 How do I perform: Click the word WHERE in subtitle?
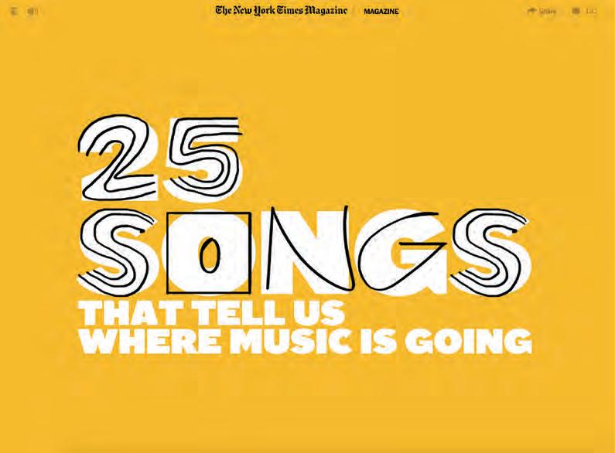150,342
